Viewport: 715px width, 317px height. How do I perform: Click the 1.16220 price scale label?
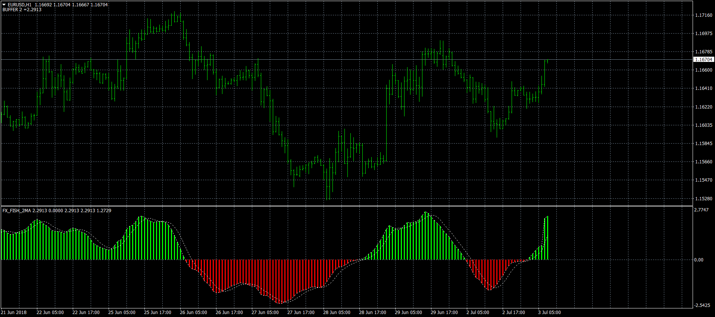tap(704, 107)
